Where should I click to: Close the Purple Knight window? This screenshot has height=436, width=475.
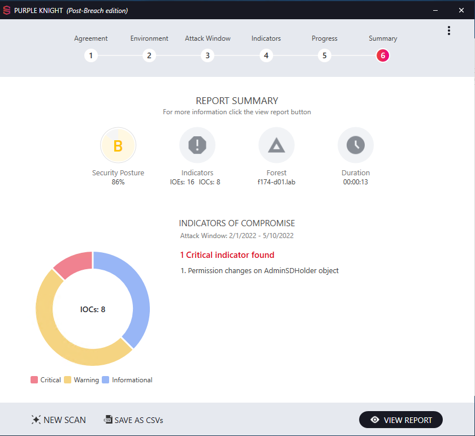coord(461,11)
